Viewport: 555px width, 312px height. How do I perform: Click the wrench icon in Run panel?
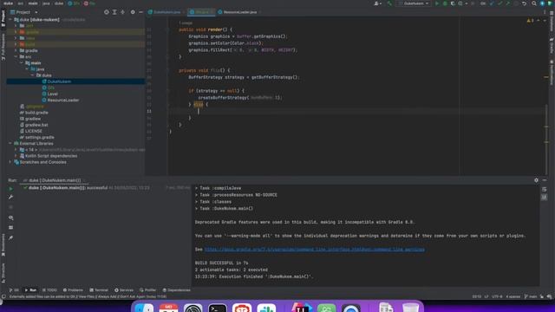[x=10, y=197]
